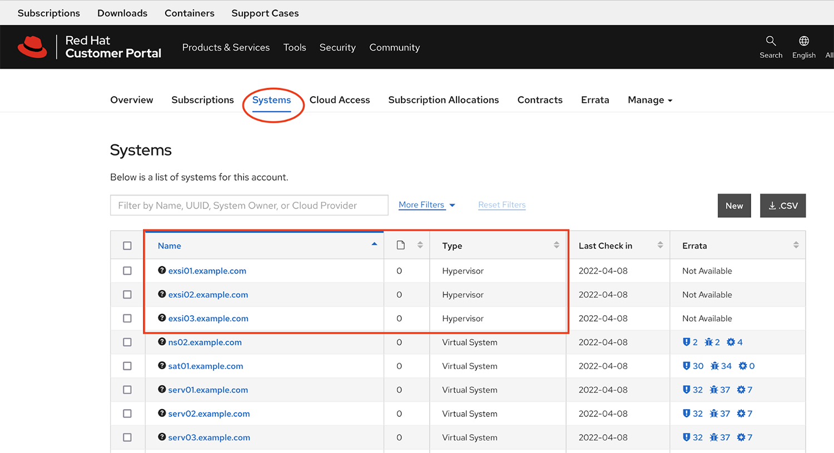
Task: Check the row checkbox for serv03.example.com
Action: (127, 437)
